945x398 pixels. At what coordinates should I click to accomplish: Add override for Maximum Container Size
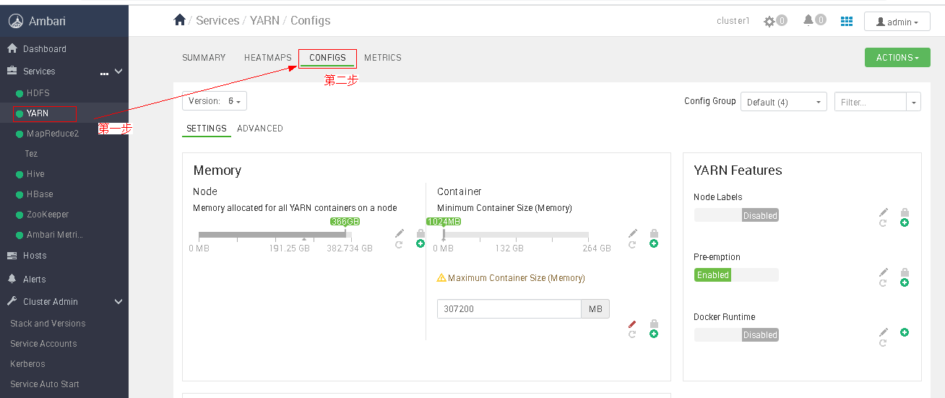654,334
